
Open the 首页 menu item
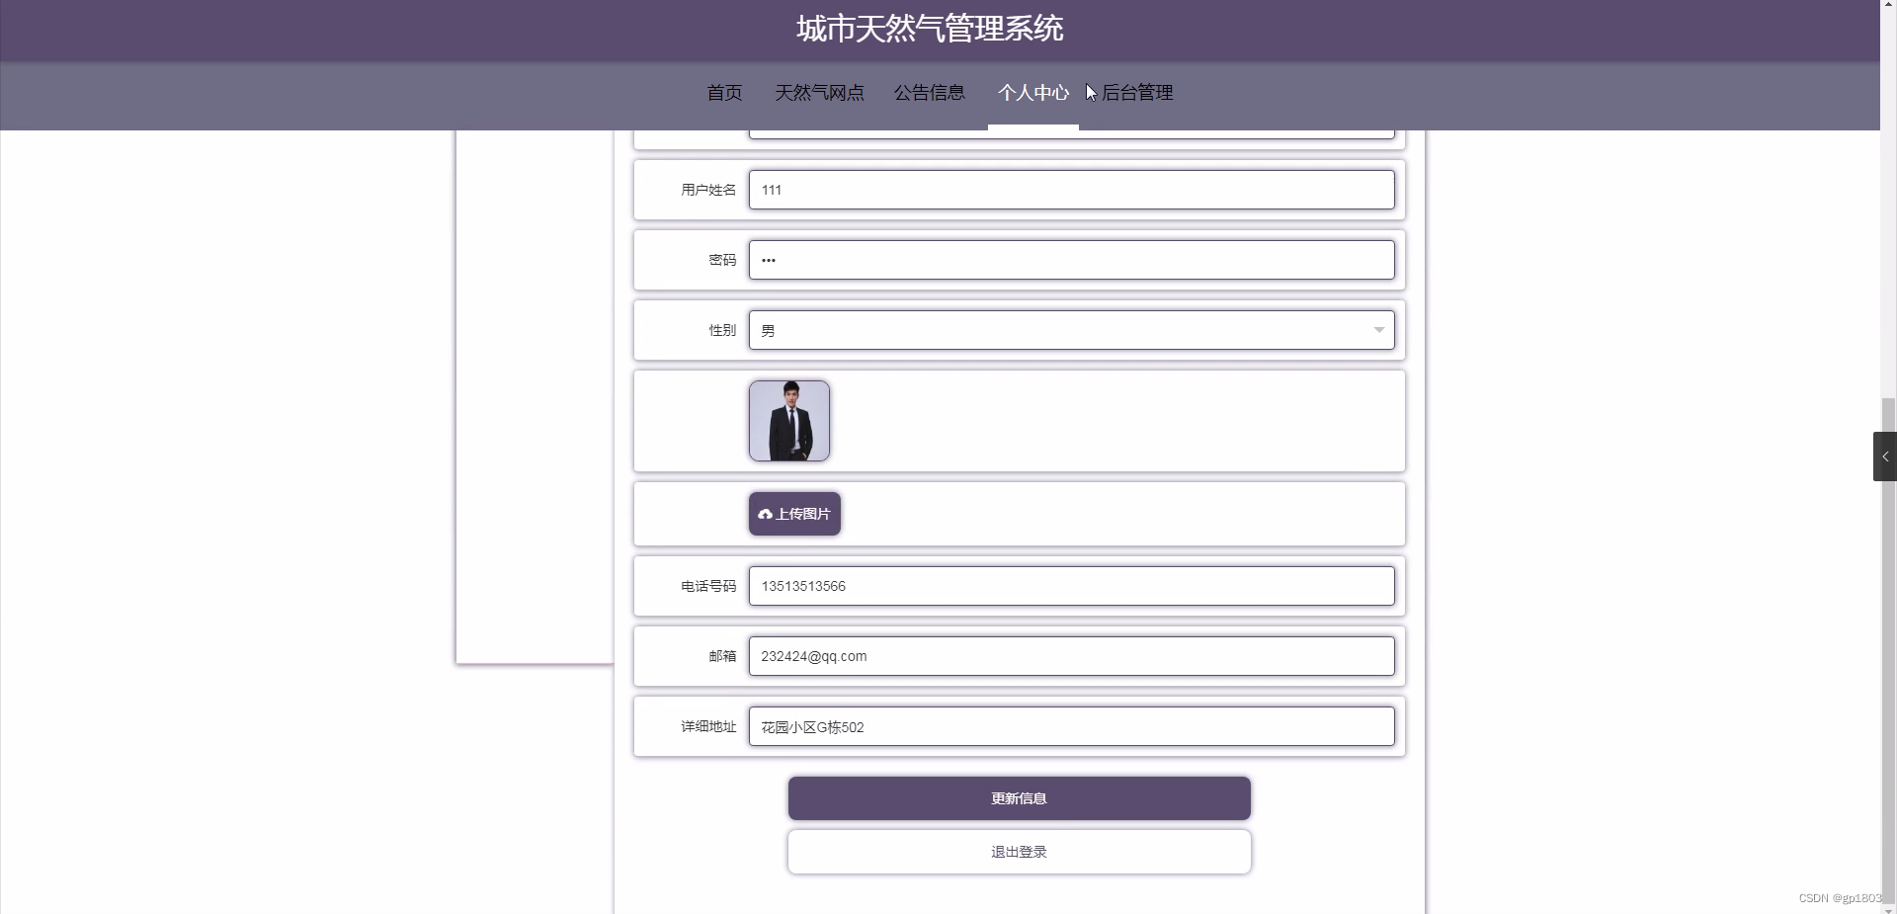pyautogui.click(x=722, y=92)
